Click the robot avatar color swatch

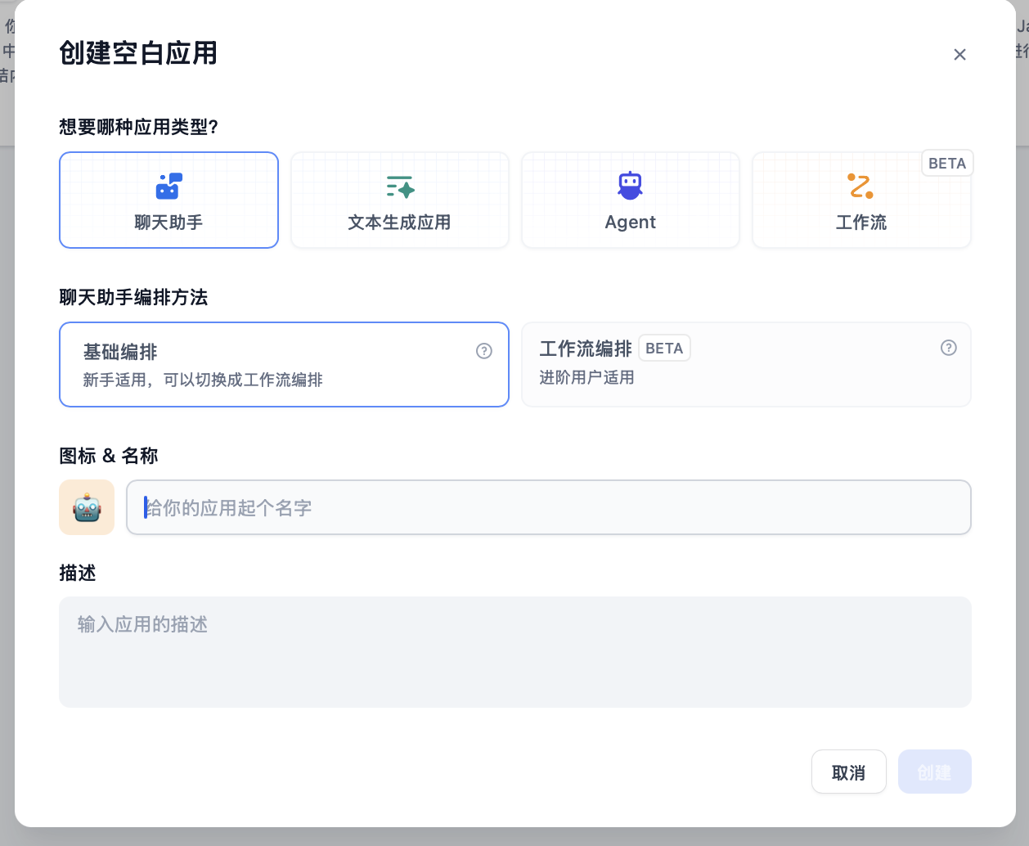point(86,507)
